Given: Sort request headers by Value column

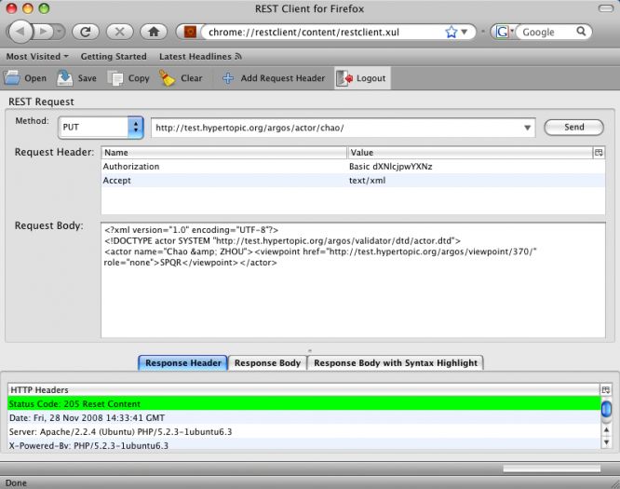Looking at the screenshot, I should click(x=470, y=153).
